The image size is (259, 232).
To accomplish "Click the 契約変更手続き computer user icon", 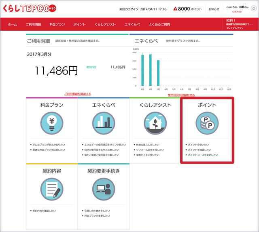I will tap(104, 189).
